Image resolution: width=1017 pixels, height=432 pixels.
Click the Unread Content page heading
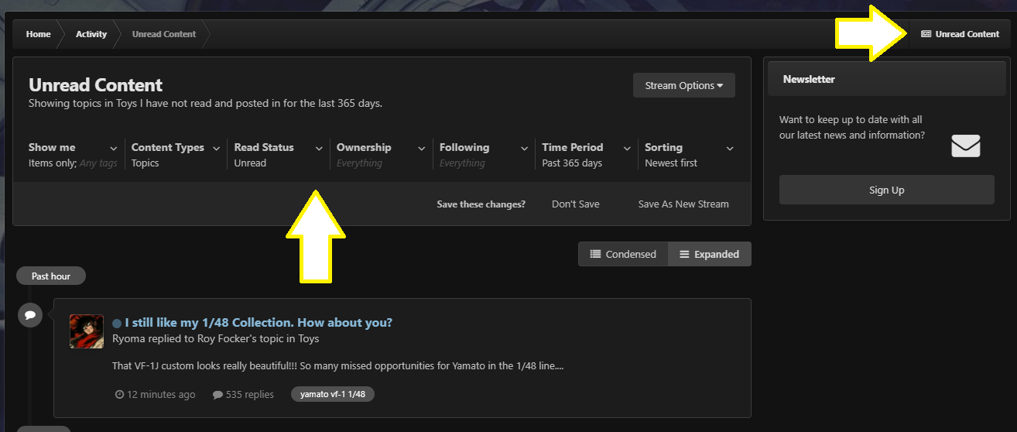pyautogui.click(x=96, y=85)
